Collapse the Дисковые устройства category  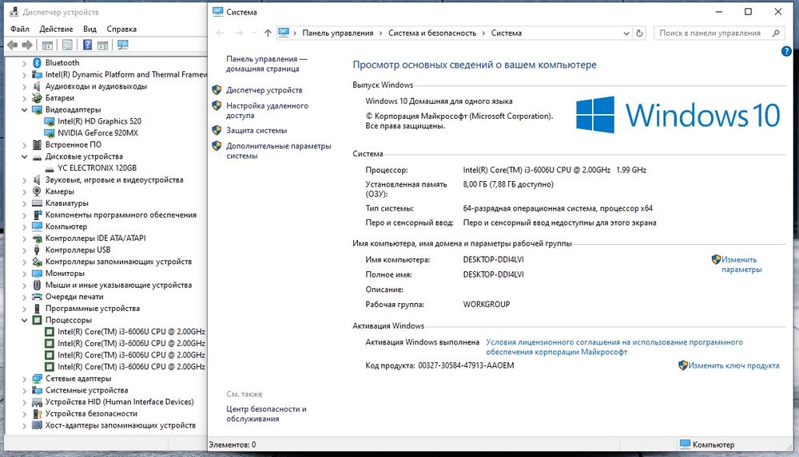[x=24, y=156]
